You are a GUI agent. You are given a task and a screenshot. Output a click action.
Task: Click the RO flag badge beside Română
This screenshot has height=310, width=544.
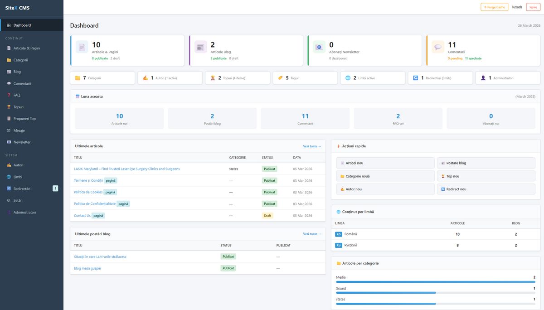[x=338, y=234]
